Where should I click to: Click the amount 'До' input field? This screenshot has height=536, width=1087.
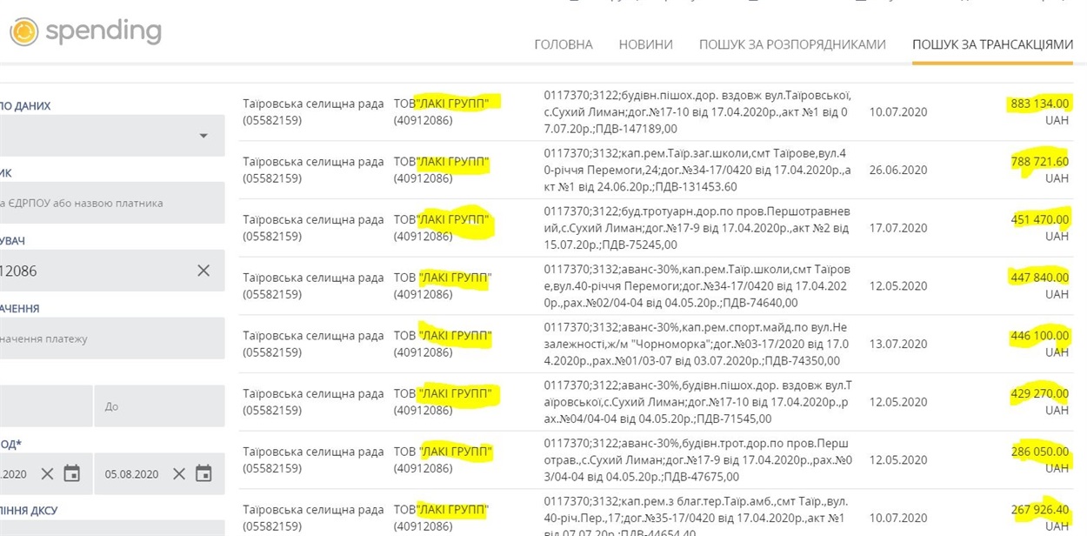pos(158,406)
